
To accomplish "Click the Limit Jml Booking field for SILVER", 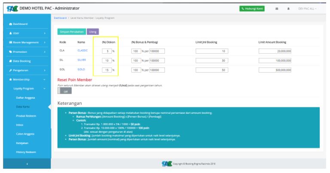I will pyautogui.click(x=212, y=61).
